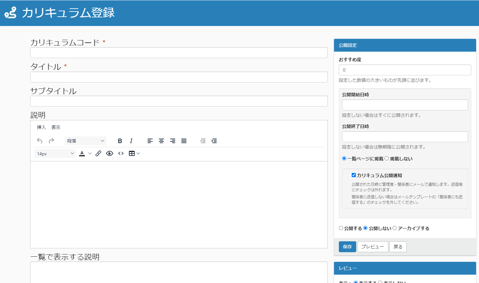The width and height of the screenshot is (479, 283).
Task: Open the 挿入 menu in editor
Action: coord(41,127)
